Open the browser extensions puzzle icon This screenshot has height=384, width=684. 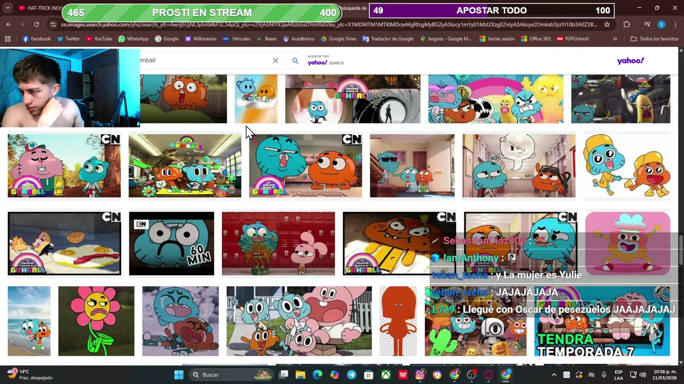[x=627, y=25]
